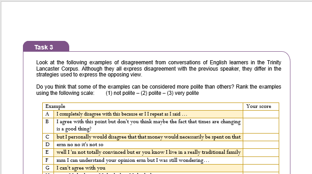Click text 'well I 'm not totally convinced'
312x174 pixels.
pyautogui.click(x=91, y=152)
